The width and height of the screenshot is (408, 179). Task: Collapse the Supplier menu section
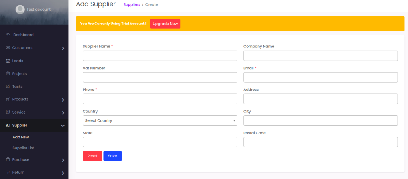click(x=63, y=126)
